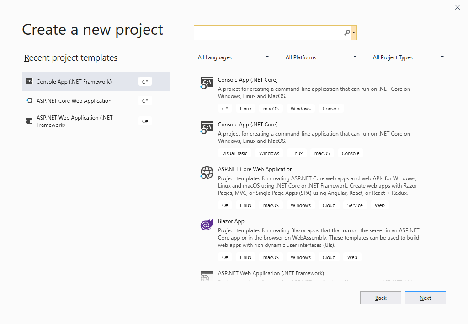Select Console App (.NET Framework) from recent templates
The width and height of the screenshot is (468, 324).
coord(96,81)
